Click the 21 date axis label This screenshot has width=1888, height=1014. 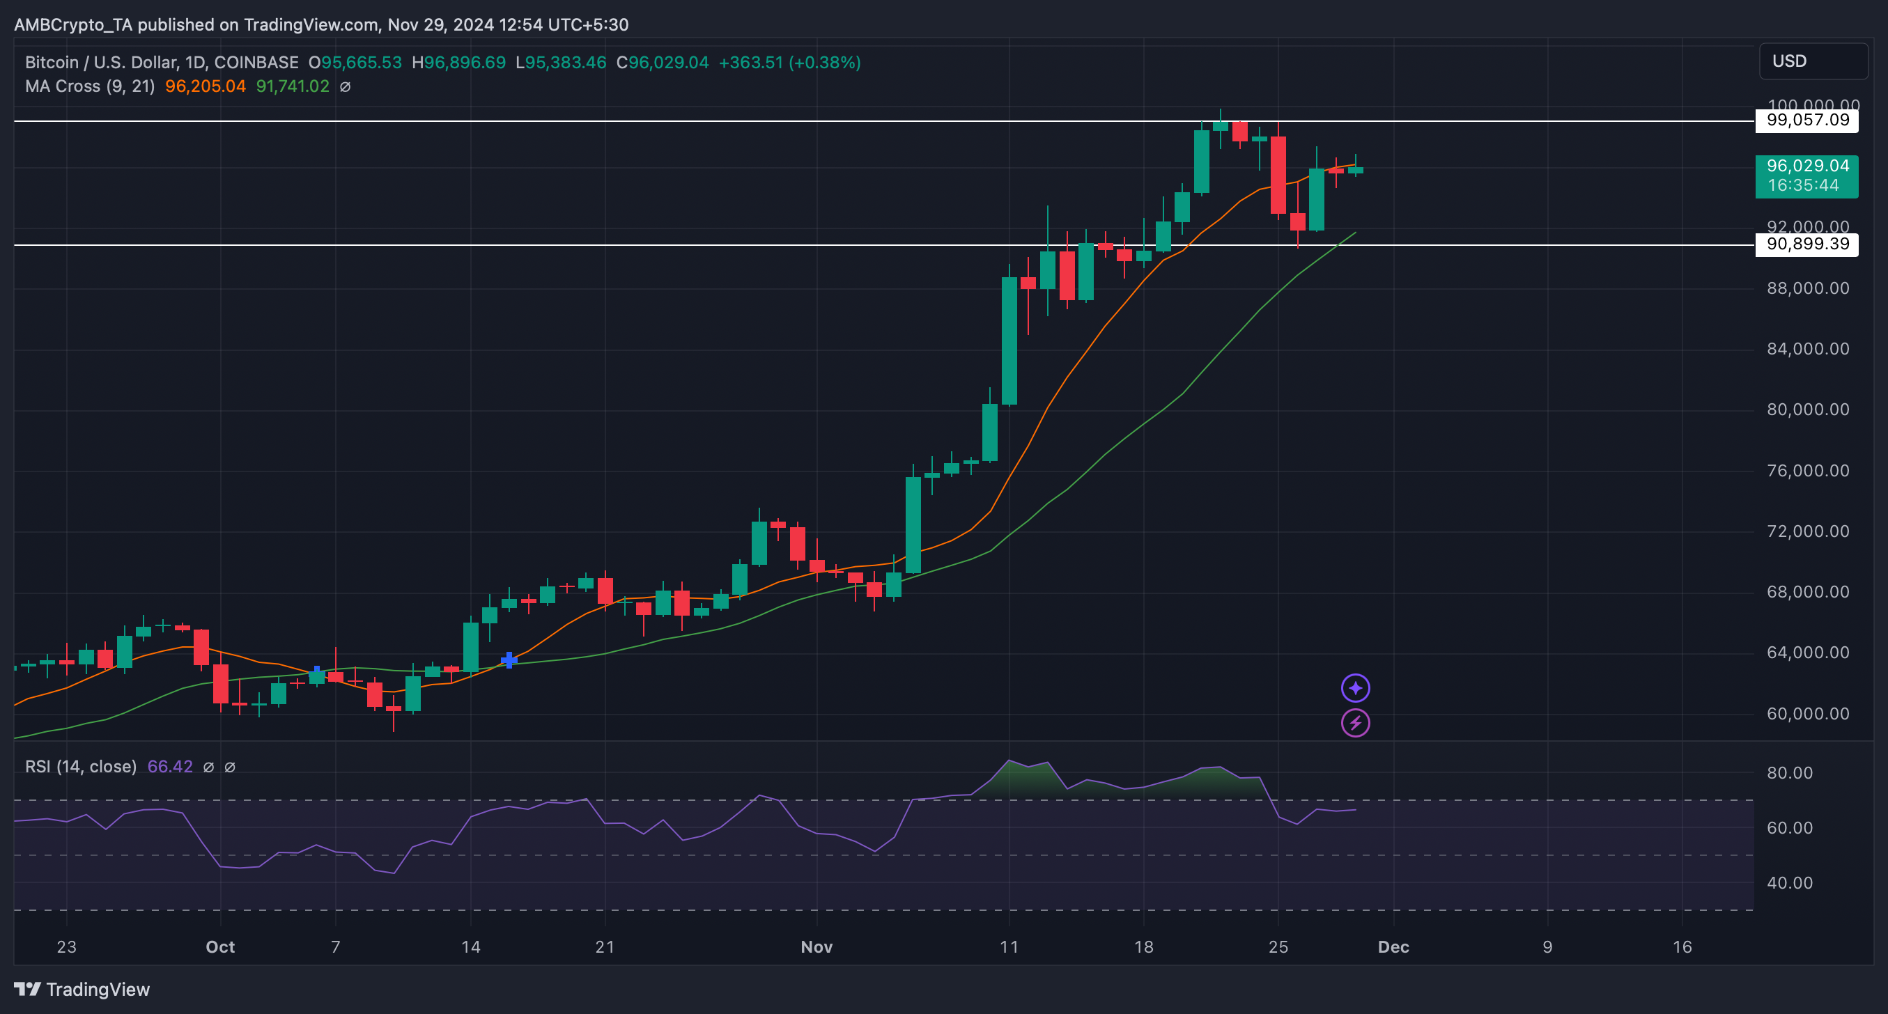click(605, 946)
